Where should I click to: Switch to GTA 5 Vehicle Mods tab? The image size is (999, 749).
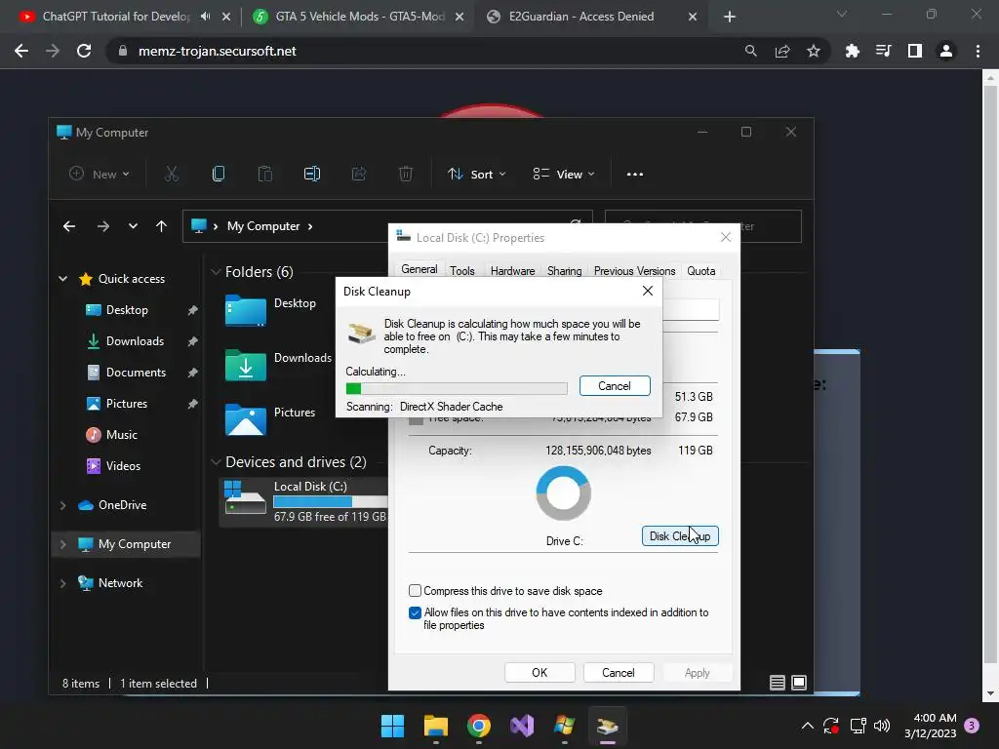coord(357,17)
